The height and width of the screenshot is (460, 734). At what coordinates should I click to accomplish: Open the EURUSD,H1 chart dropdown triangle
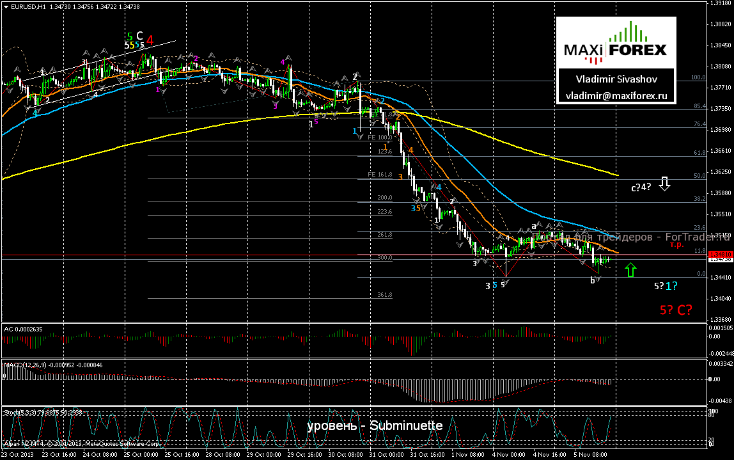(5, 6)
